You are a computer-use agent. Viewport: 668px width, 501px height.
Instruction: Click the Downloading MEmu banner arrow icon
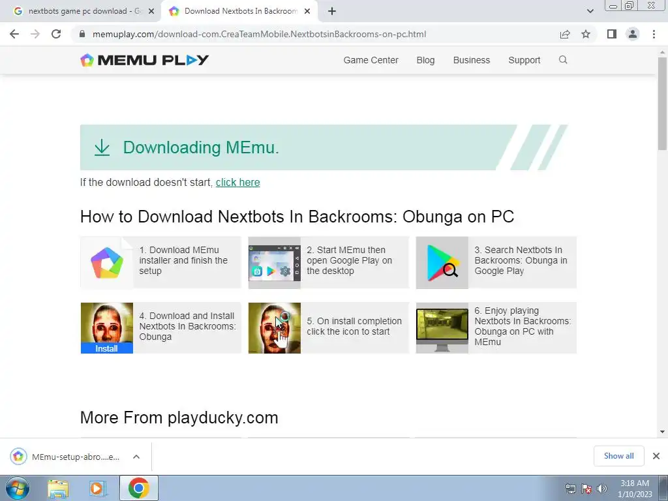pos(102,147)
